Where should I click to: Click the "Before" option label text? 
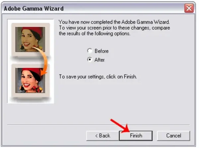[x=101, y=51]
